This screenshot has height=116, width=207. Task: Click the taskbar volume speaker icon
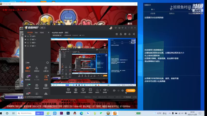182,113
